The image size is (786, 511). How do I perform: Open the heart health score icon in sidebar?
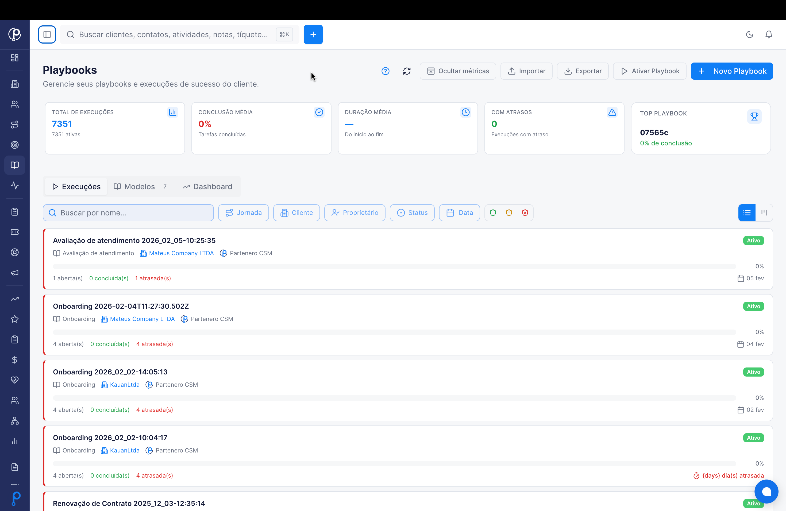14,380
